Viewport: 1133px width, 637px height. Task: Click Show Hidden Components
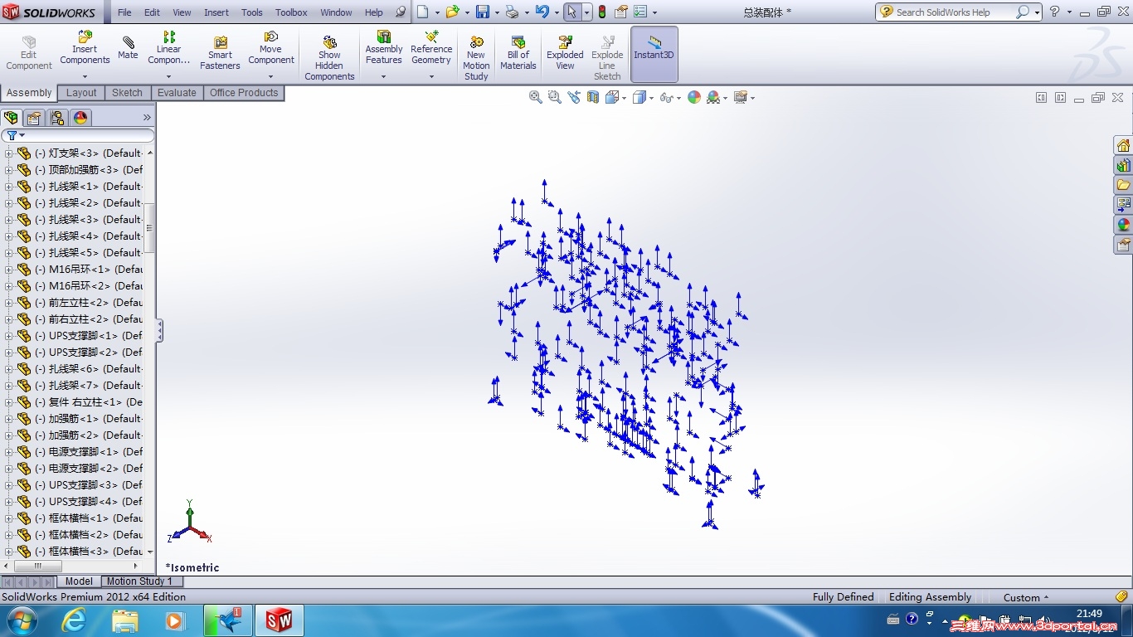(329, 58)
